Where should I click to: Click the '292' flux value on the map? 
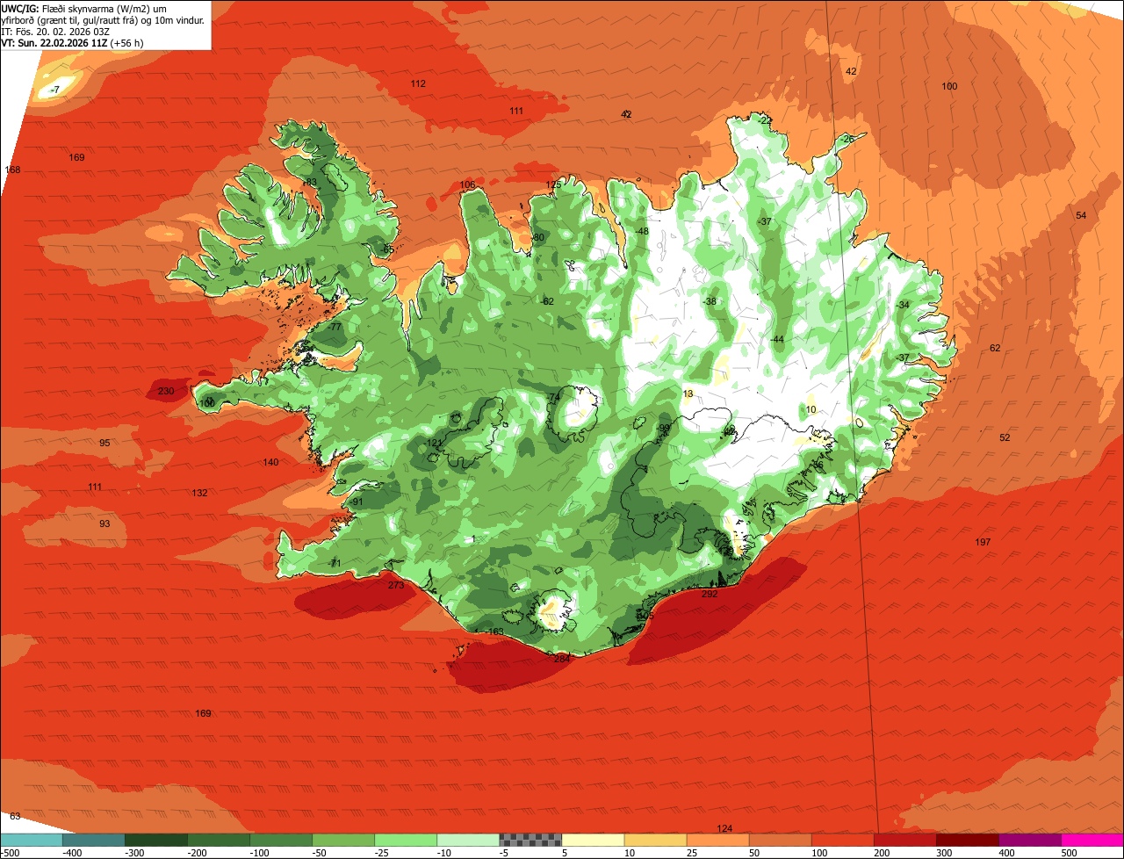(x=710, y=594)
